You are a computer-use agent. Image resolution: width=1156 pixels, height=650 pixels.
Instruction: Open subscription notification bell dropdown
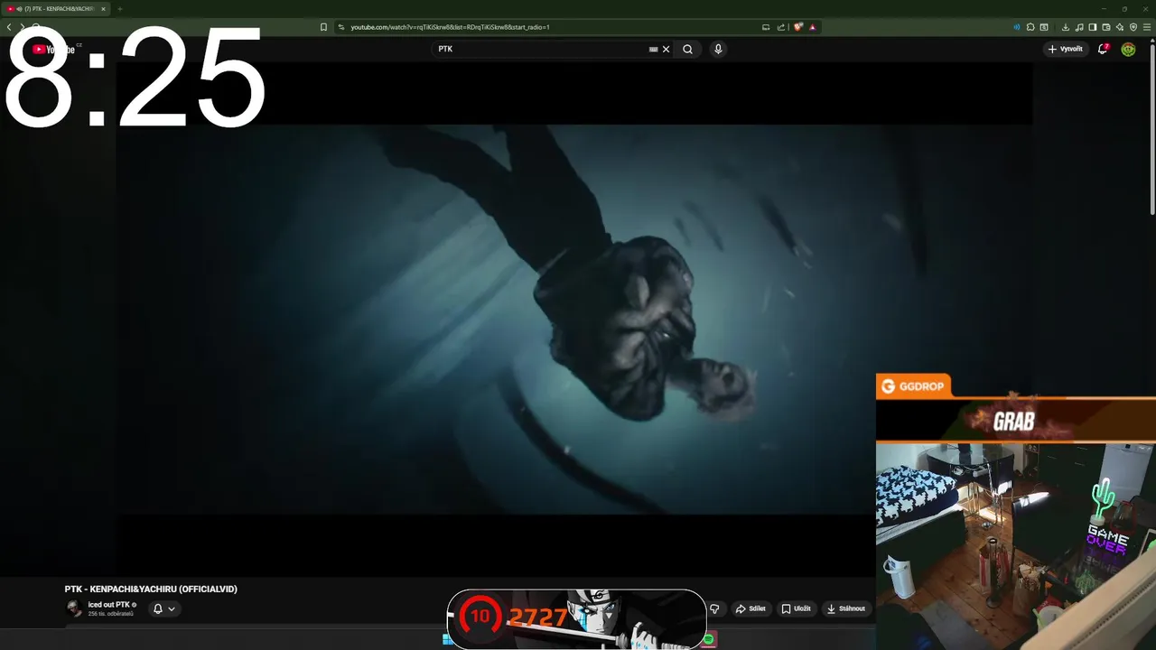pyautogui.click(x=163, y=608)
